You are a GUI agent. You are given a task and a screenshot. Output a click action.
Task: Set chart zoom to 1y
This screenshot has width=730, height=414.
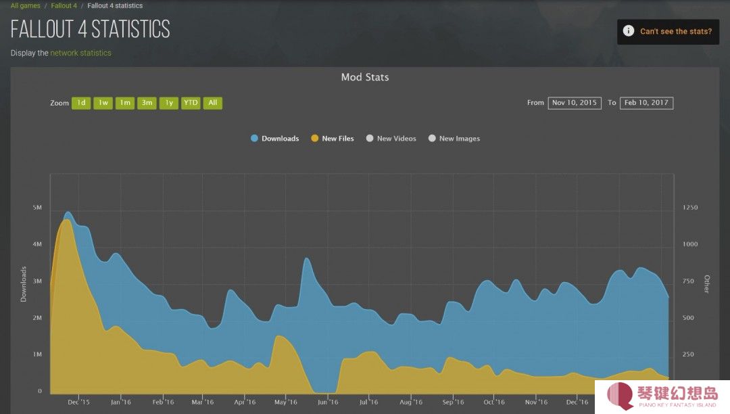168,103
